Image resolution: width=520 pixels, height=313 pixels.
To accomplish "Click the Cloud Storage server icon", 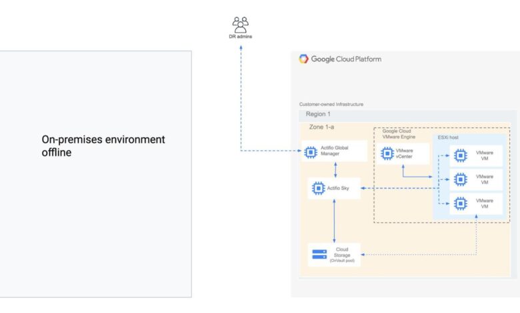I will coord(319,254).
